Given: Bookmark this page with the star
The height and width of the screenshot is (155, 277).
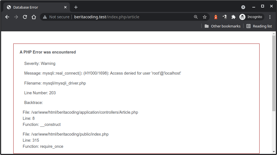Looking at the screenshot, I should click(205, 17).
